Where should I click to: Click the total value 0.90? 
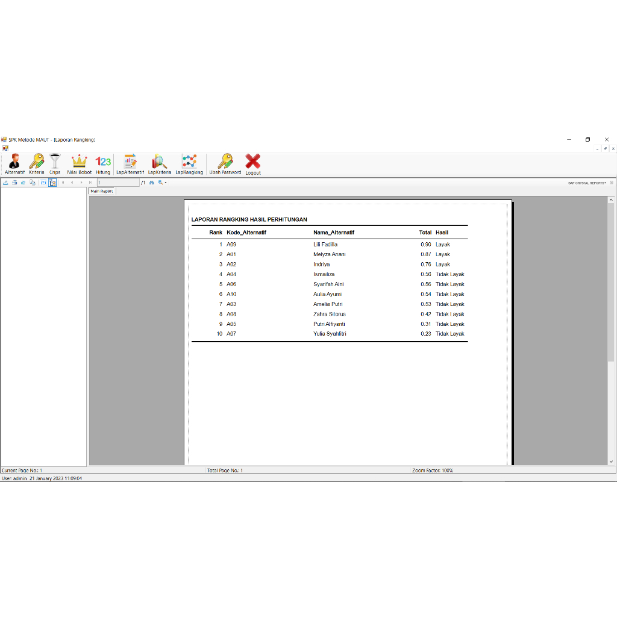click(426, 245)
